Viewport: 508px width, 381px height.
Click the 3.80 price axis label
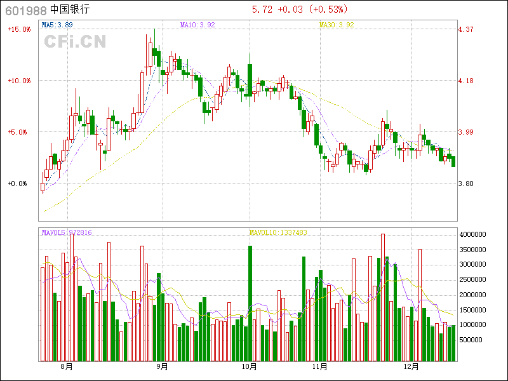466,184
